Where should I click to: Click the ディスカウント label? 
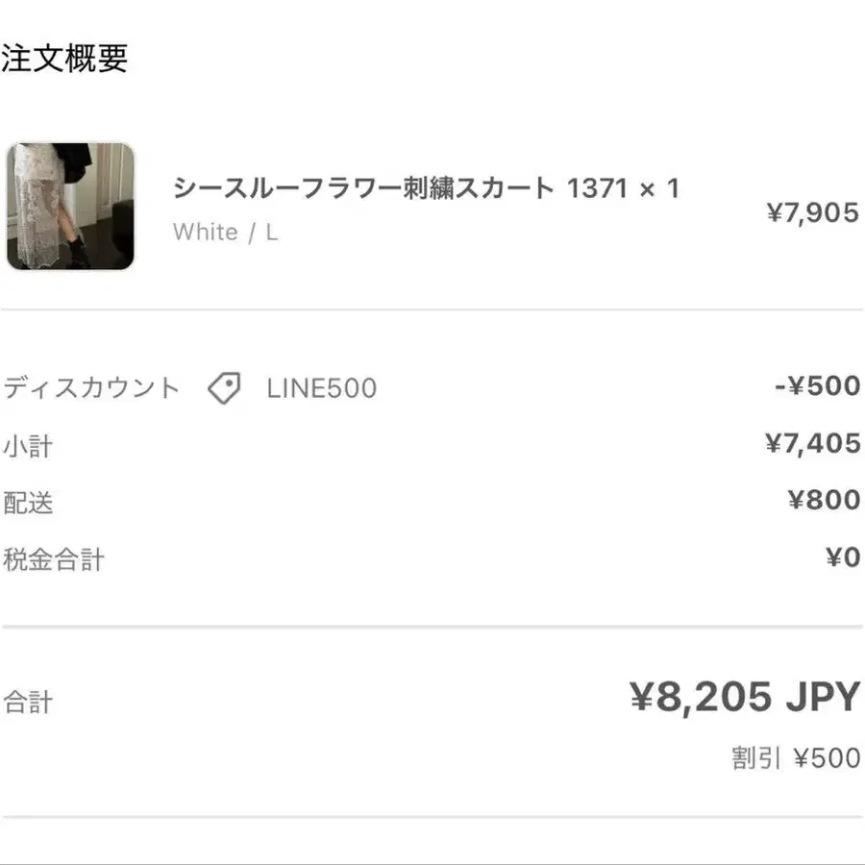click(x=91, y=388)
